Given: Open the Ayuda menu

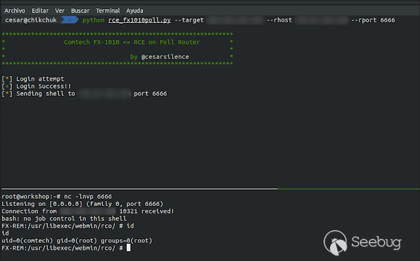Looking at the screenshot, I should pyautogui.click(x=135, y=10).
